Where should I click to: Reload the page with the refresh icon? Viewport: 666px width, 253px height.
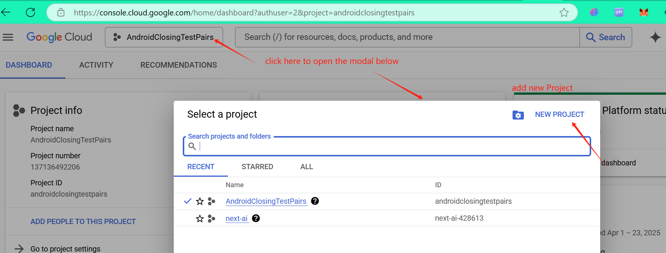[30, 12]
